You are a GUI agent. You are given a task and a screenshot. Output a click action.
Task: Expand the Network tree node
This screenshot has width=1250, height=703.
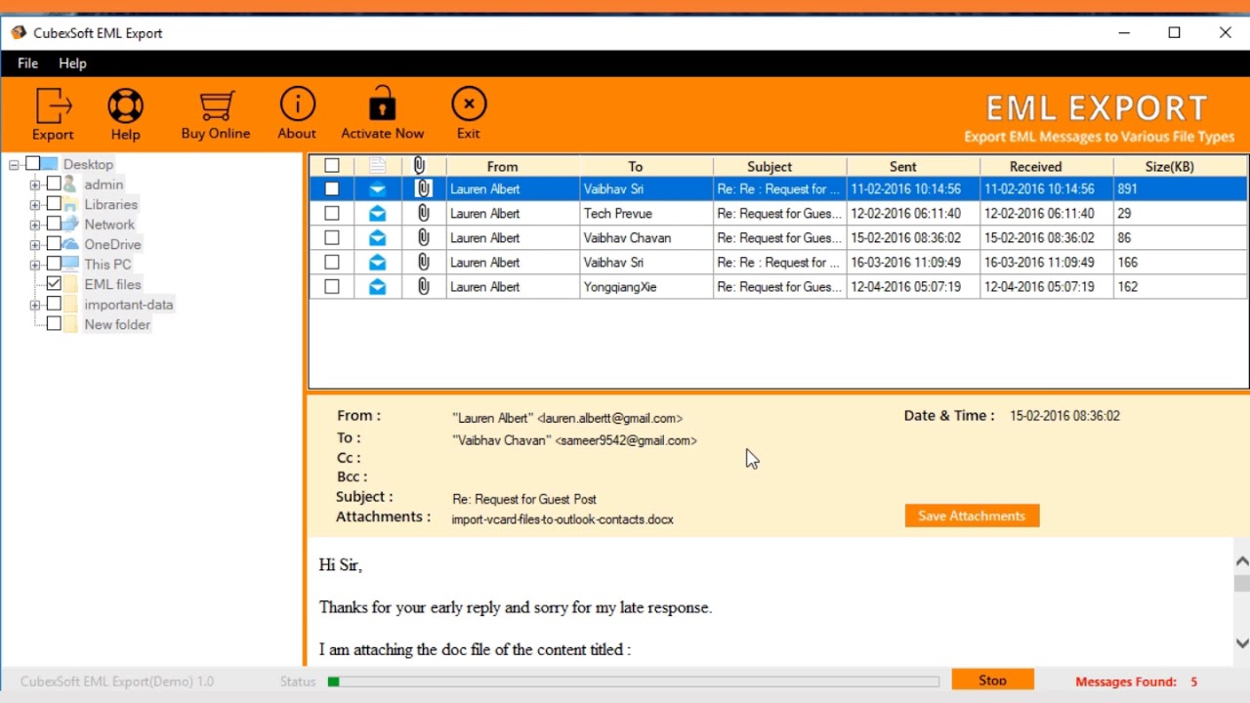click(x=35, y=225)
